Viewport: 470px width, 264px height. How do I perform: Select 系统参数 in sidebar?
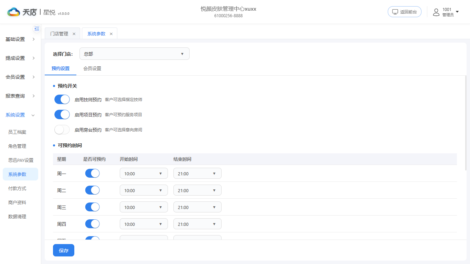[20, 174]
